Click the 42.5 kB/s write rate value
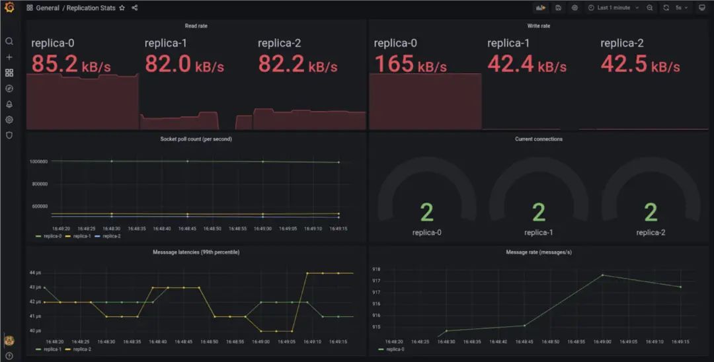 pyautogui.click(x=640, y=64)
